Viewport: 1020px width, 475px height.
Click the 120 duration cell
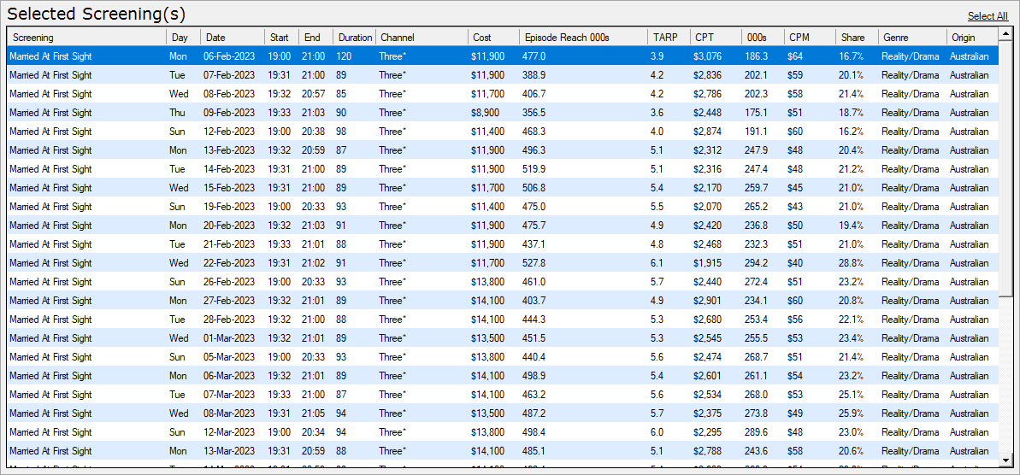coord(344,56)
